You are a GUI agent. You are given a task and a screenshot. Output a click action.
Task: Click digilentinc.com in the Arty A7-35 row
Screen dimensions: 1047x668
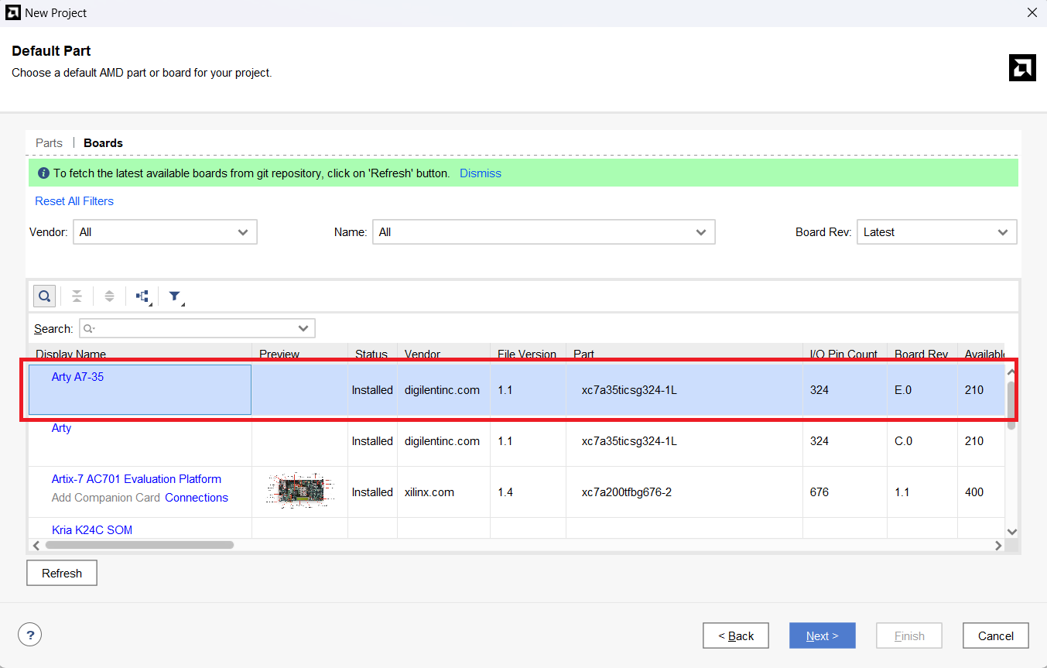(442, 390)
